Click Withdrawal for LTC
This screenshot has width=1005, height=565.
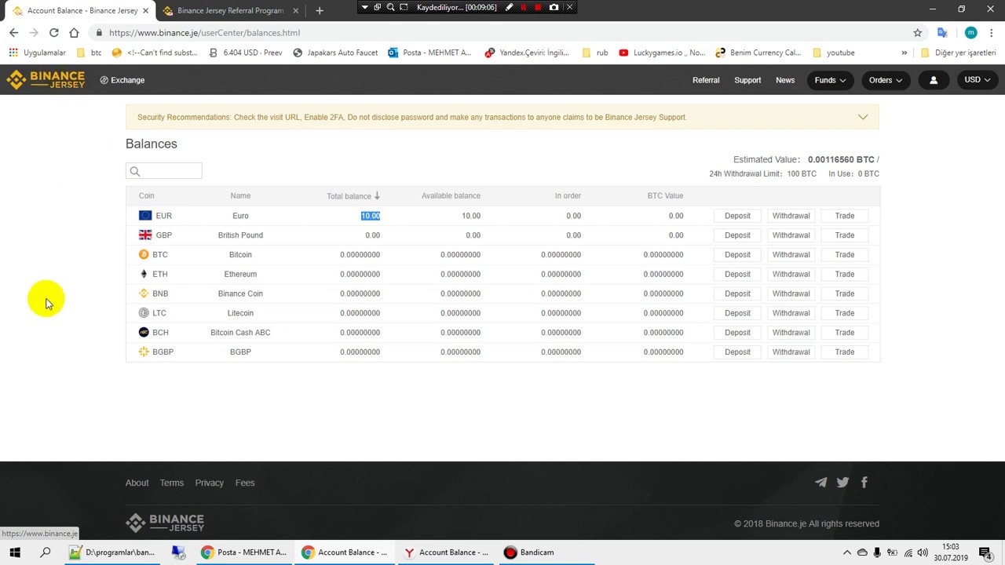[791, 313]
